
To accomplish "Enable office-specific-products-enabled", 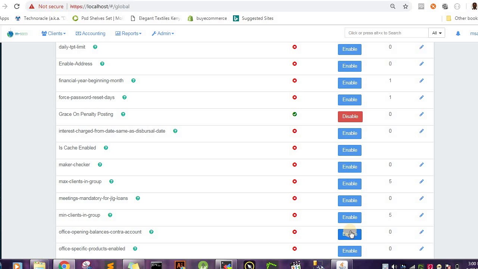I will pos(350,251).
